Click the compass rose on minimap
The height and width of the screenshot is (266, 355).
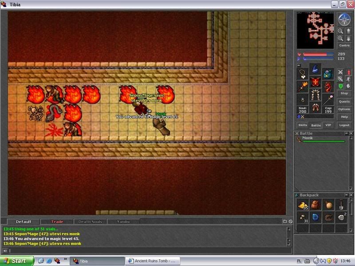(344, 20)
